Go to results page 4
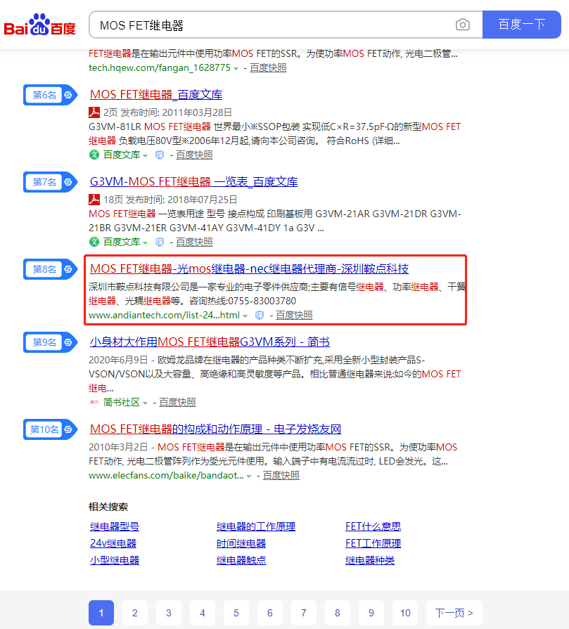 click(x=203, y=613)
